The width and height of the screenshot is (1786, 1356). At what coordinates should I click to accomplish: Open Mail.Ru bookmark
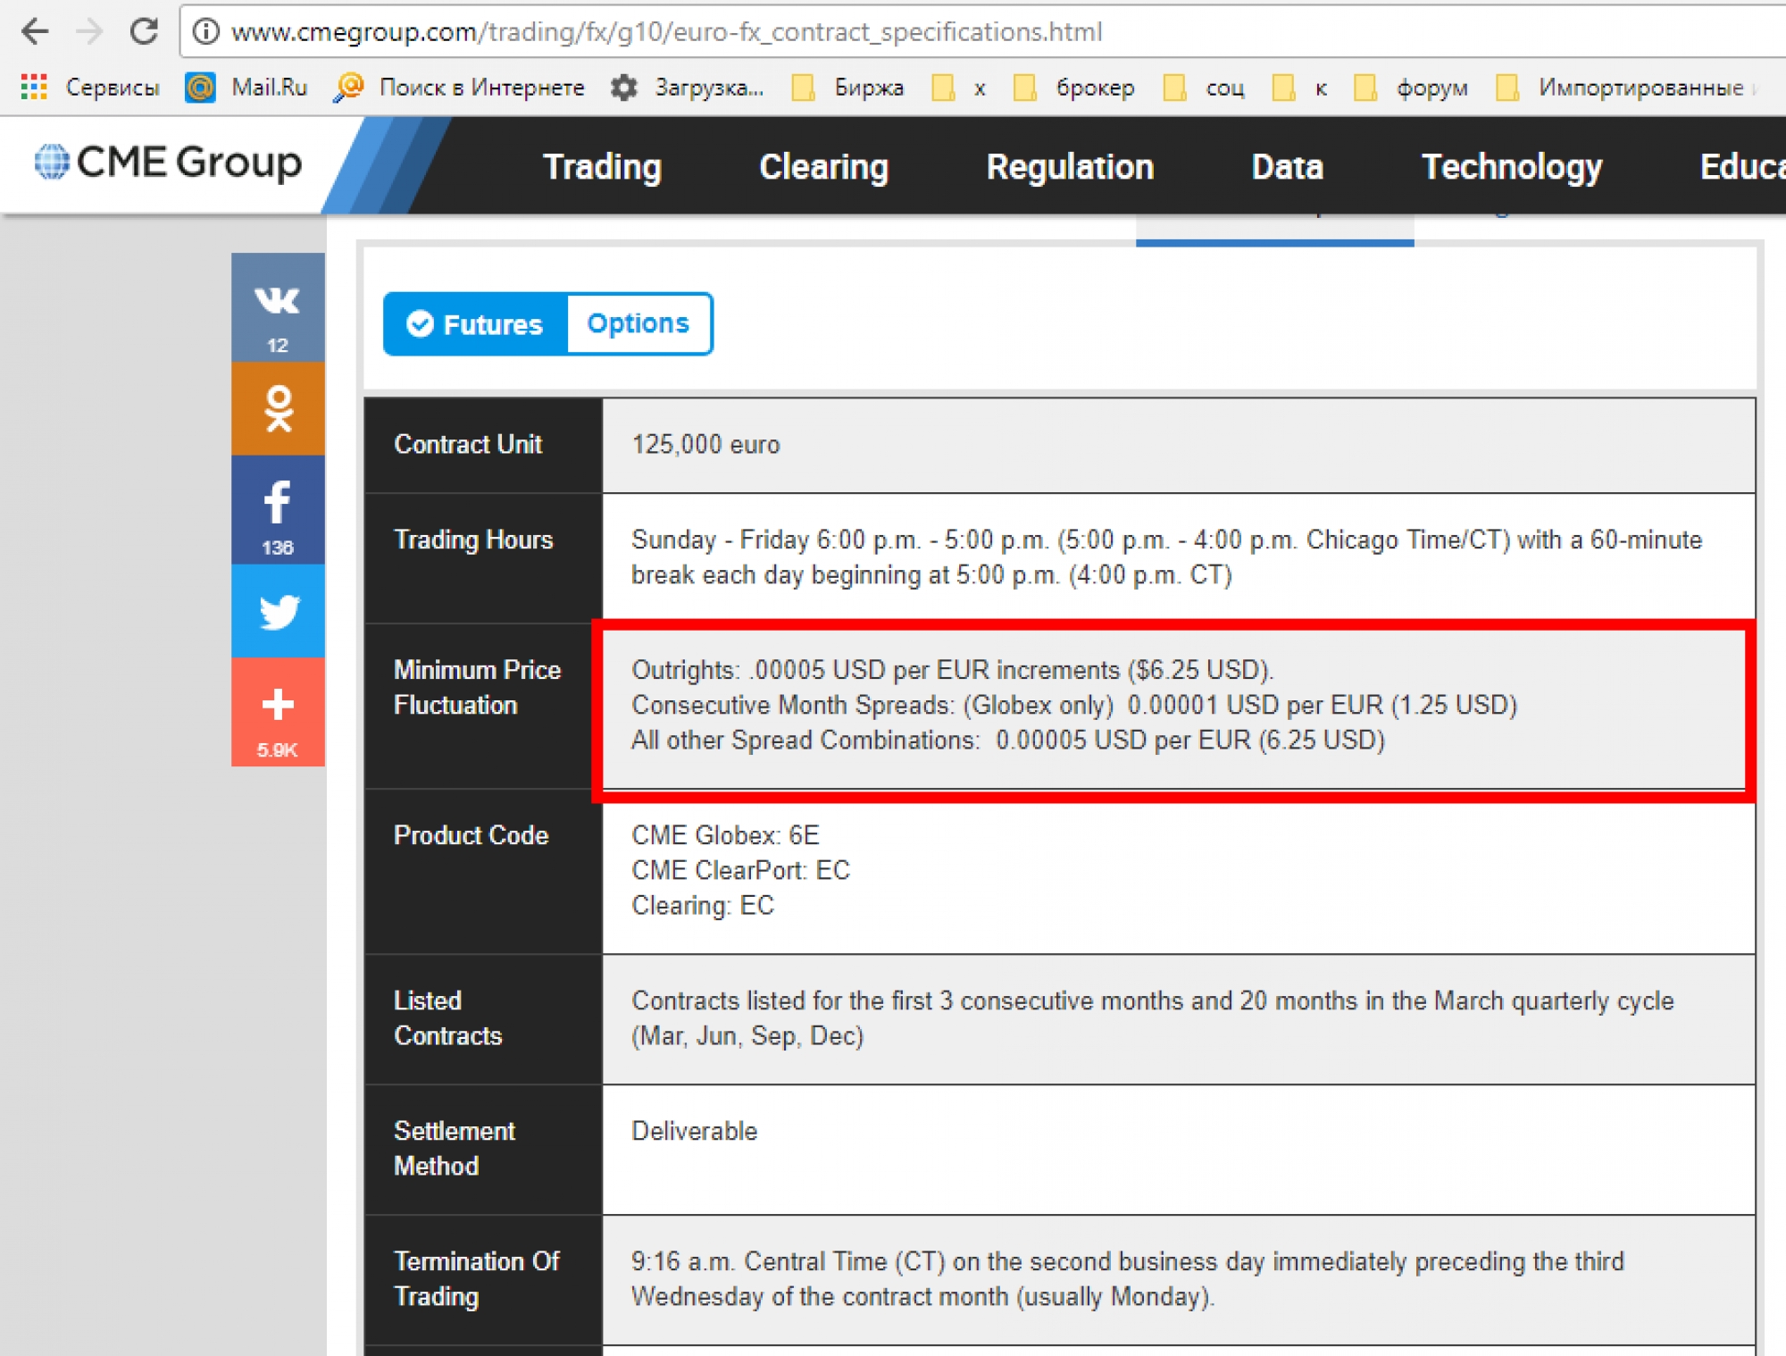click(x=246, y=88)
